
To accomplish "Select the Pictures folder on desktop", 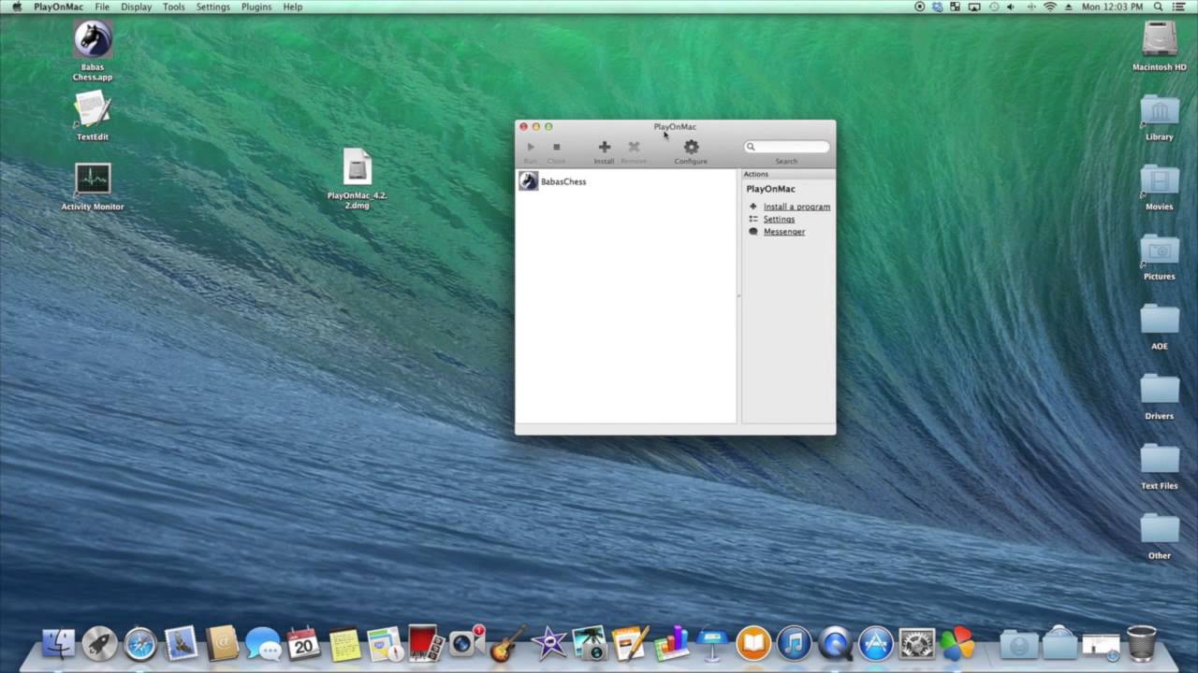I will [1160, 250].
